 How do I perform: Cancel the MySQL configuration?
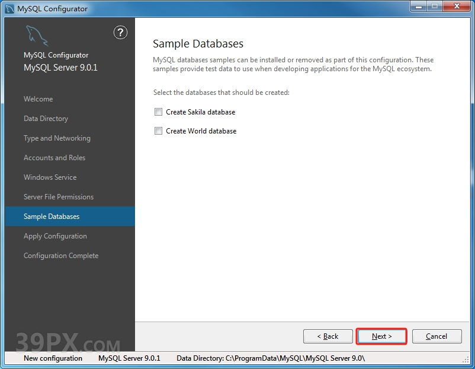click(x=437, y=336)
